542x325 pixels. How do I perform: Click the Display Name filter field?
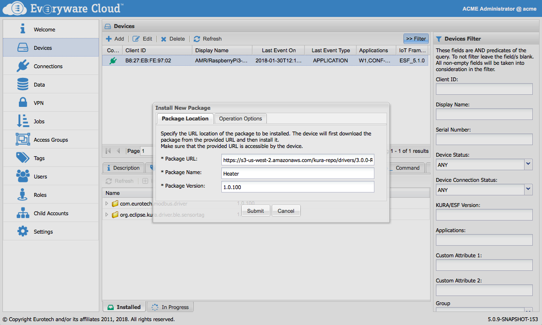484,114
